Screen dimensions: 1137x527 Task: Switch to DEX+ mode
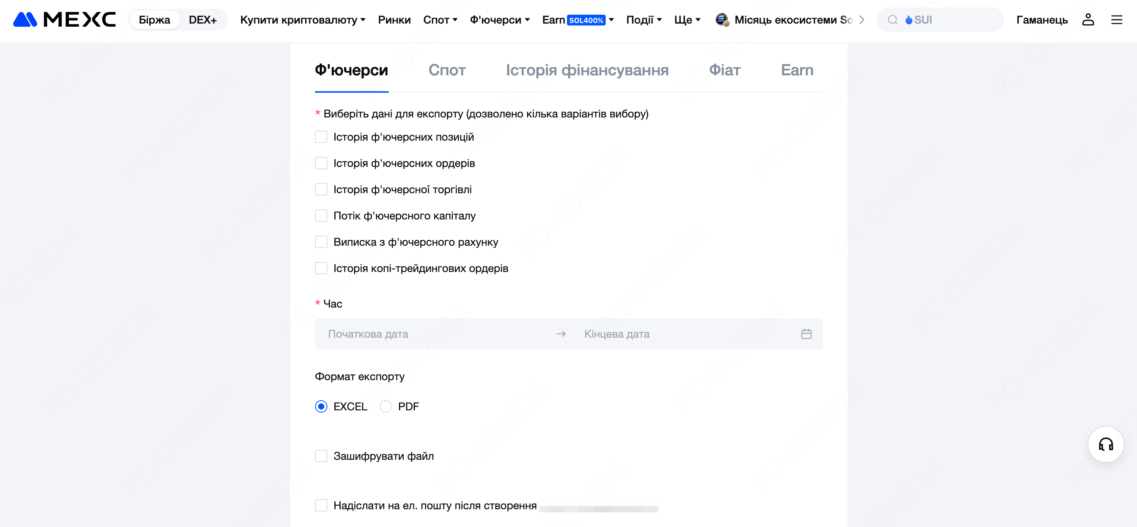pyautogui.click(x=203, y=19)
